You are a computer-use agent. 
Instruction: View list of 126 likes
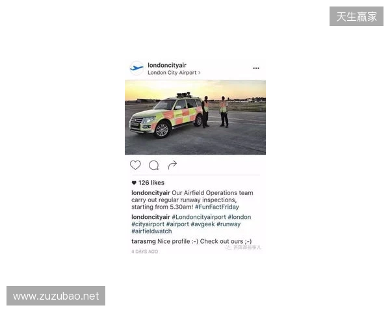click(x=151, y=183)
